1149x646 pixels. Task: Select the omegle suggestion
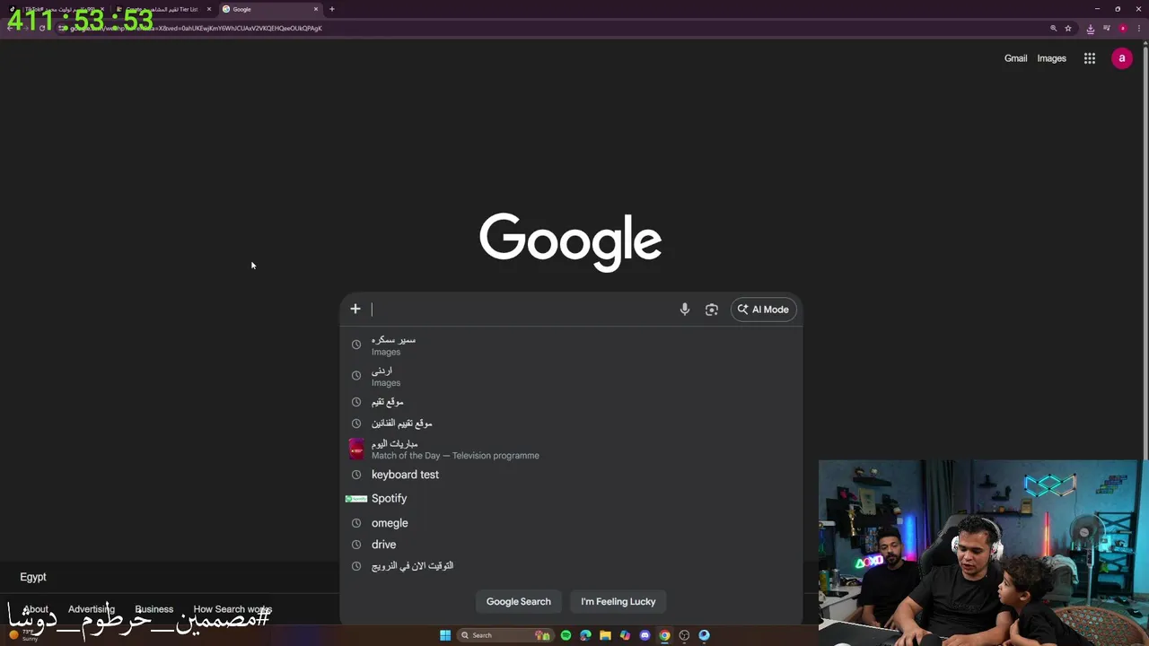click(x=571, y=523)
